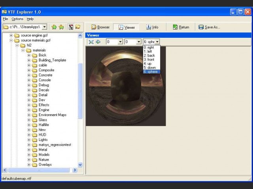
Task: Click the sphere map texture preview image
Action: [126, 86]
